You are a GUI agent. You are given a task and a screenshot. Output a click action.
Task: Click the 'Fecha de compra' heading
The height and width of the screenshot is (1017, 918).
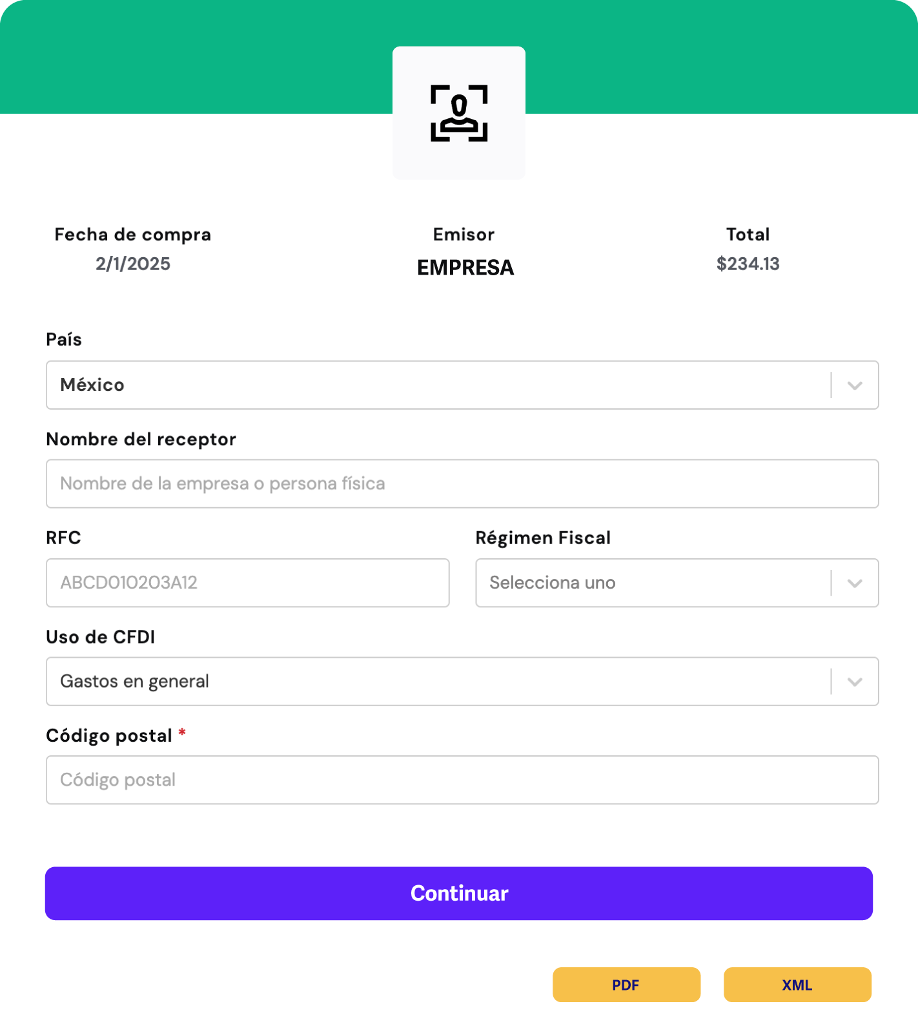click(133, 235)
